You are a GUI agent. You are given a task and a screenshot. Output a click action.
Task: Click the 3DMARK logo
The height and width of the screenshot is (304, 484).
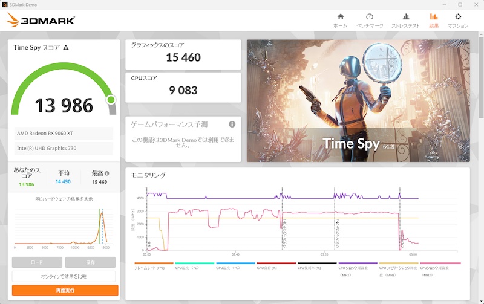click(x=41, y=20)
